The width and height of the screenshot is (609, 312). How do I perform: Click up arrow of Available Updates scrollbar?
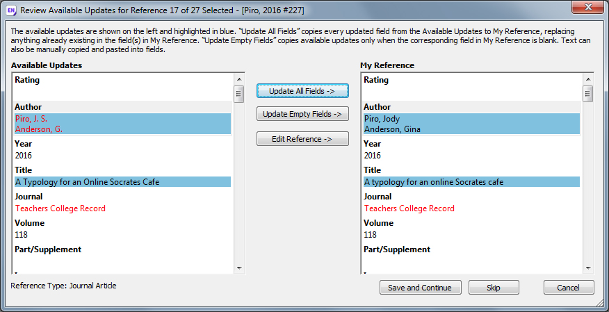click(x=239, y=79)
